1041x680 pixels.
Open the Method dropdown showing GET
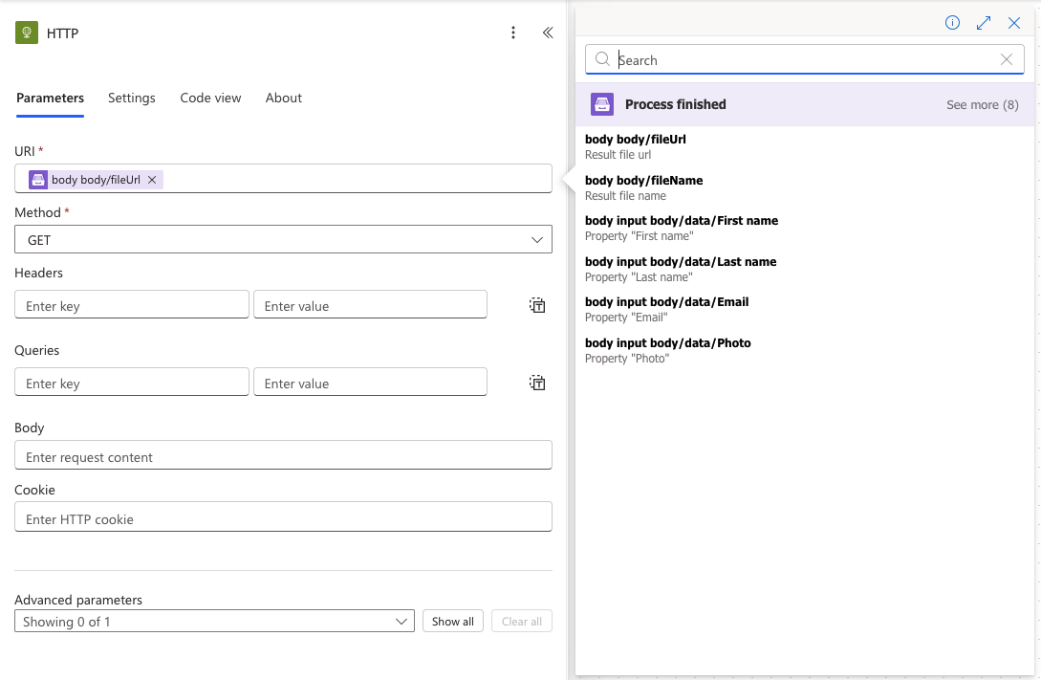[x=283, y=240]
